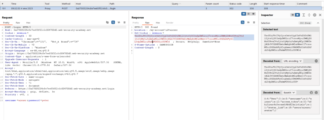Screen dimensions: 324x120
Task: Switch Request view to Raw tab
Action: click(x=18, y=23)
